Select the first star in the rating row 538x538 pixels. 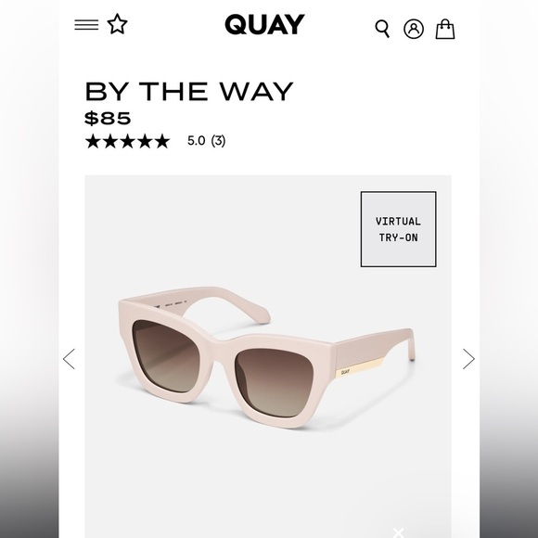tap(93, 141)
